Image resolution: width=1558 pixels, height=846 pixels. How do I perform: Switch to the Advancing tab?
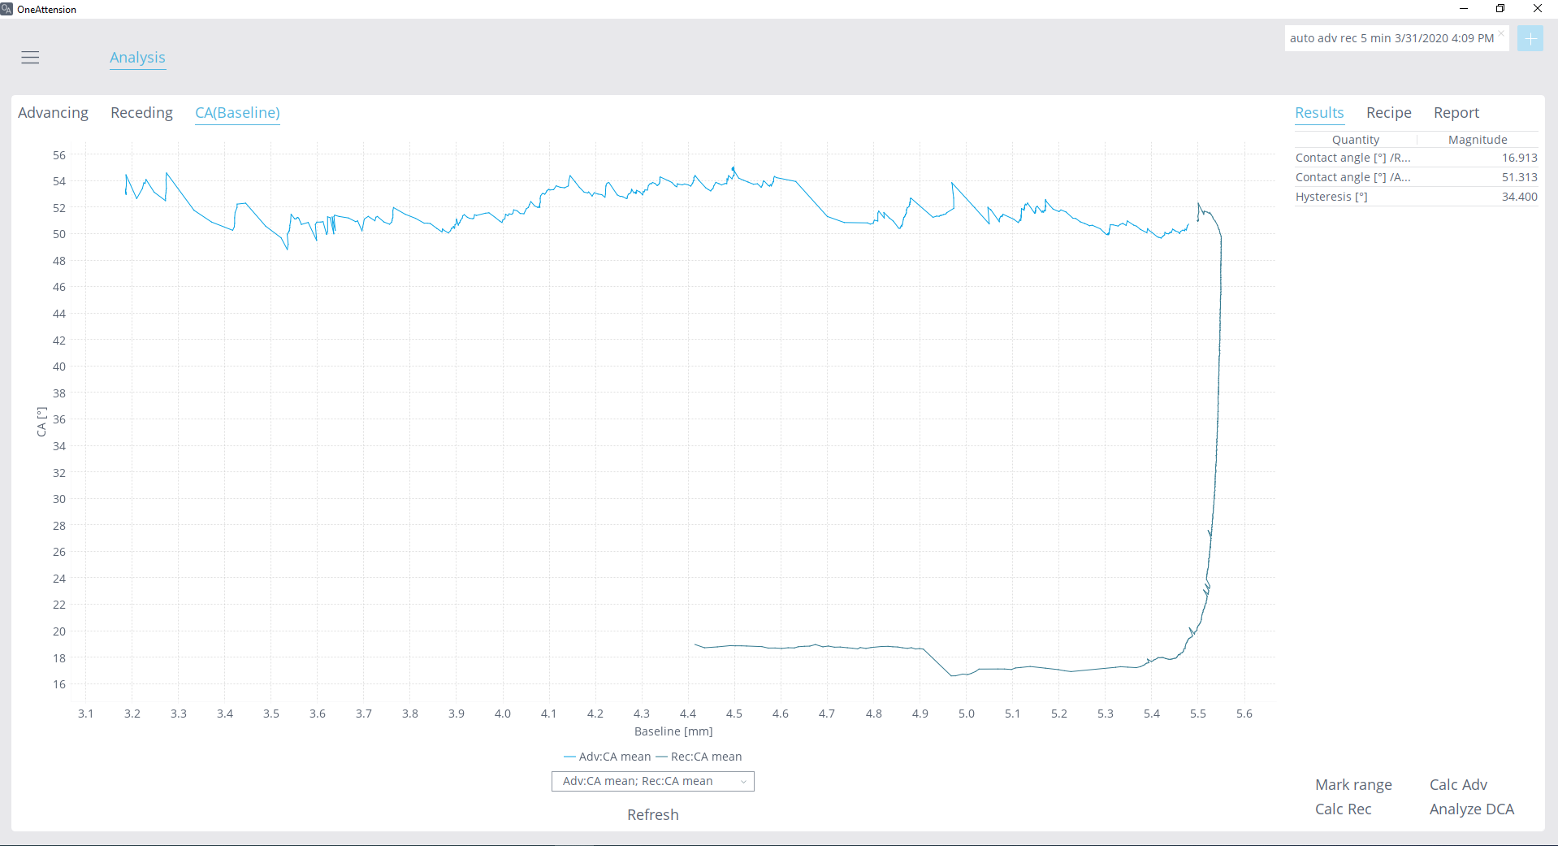pos(53,113)
